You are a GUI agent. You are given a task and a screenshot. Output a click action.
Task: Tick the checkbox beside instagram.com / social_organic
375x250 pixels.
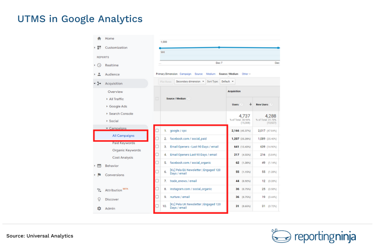pos(157,189)
